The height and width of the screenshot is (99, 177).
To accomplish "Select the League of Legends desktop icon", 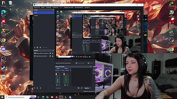I will point(171,32).
